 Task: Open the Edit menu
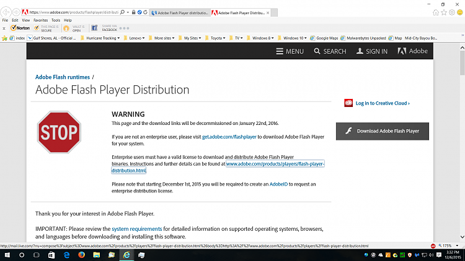point(15,20)
